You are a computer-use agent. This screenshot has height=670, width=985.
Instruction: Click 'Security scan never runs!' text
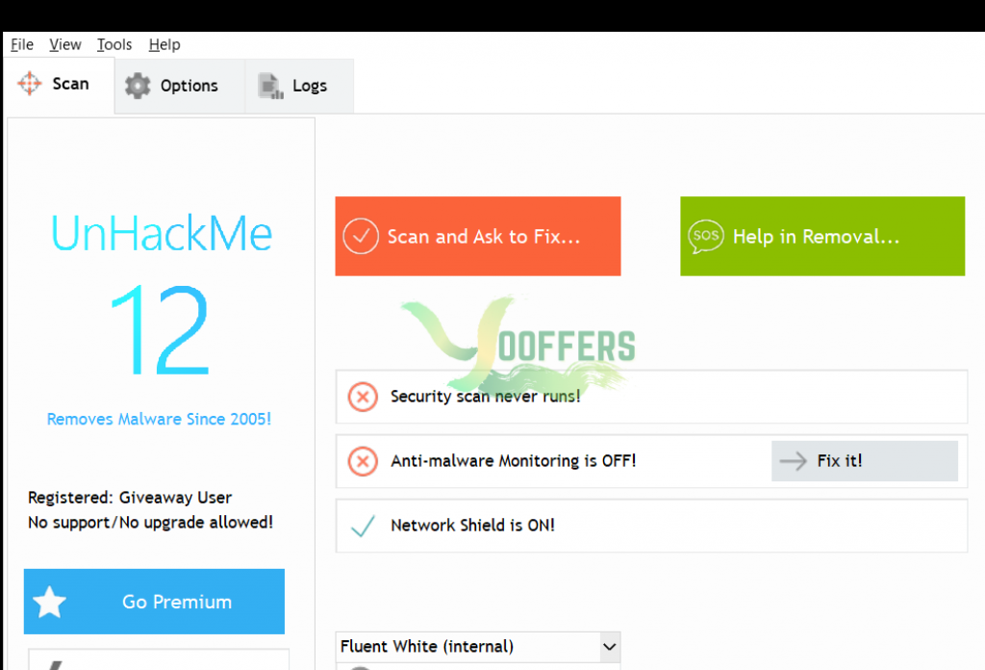(485, 397)
